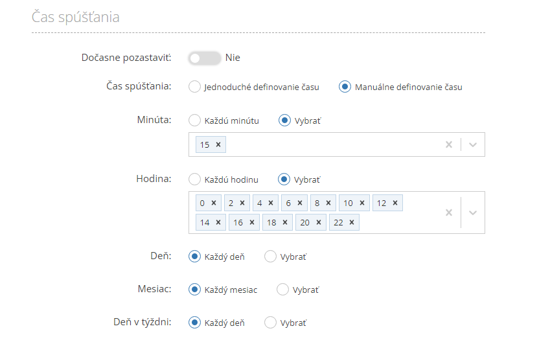Remove hour 6 tag
The height and width of the screenshot is (357, 550).
point(300,203)
